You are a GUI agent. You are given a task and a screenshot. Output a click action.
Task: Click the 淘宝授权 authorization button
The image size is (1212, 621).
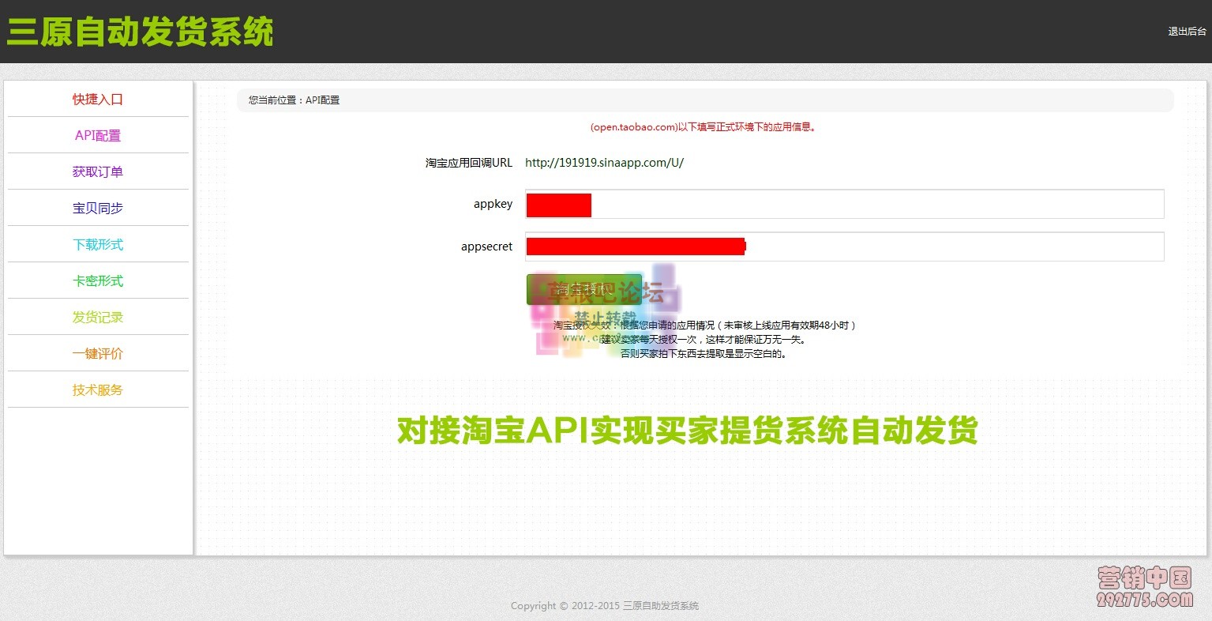click(x=585, y=289)
